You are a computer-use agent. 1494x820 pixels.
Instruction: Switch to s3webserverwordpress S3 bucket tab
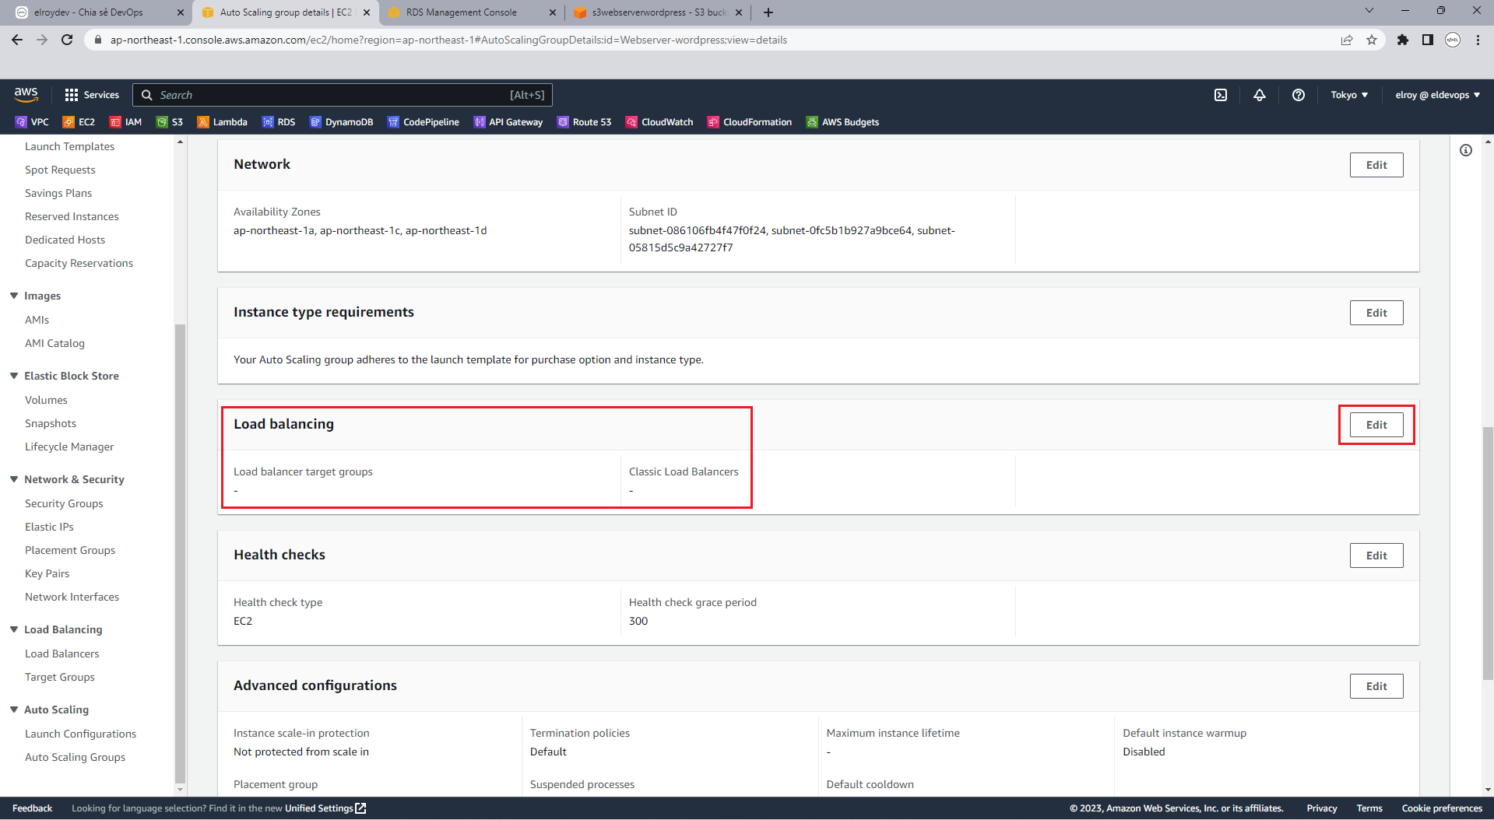(659, 12)
